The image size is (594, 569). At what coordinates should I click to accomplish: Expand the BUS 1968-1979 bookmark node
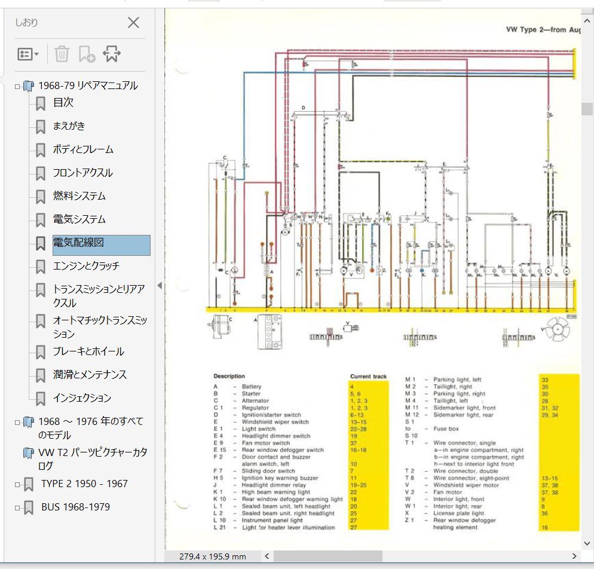tap(17, 507)
